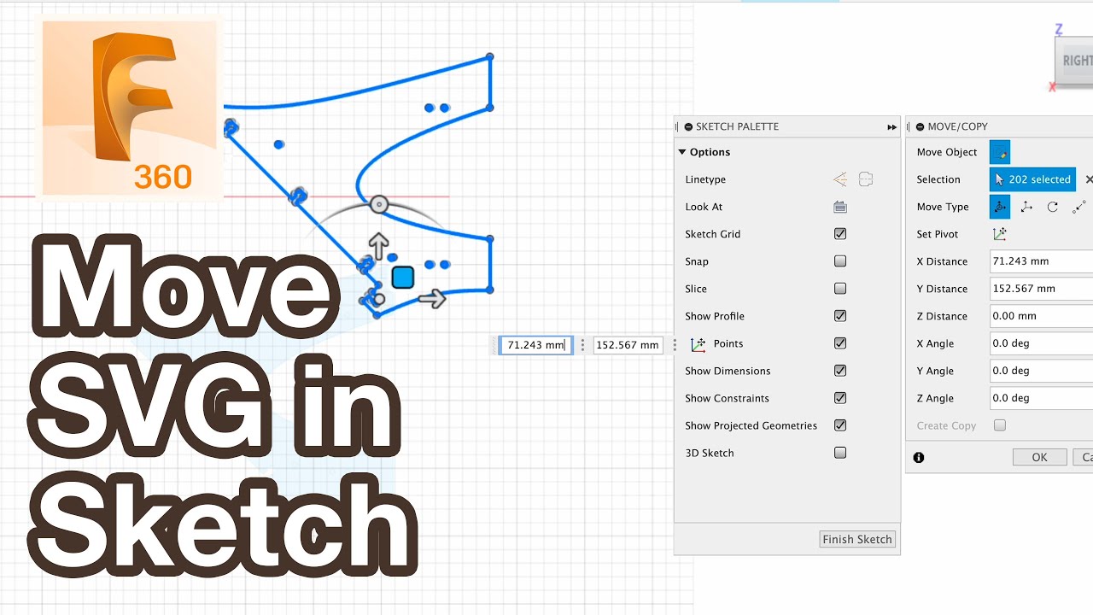Click the 202 selected selection button
The image size is (1093, 615).
click(x=1032, y=179)
